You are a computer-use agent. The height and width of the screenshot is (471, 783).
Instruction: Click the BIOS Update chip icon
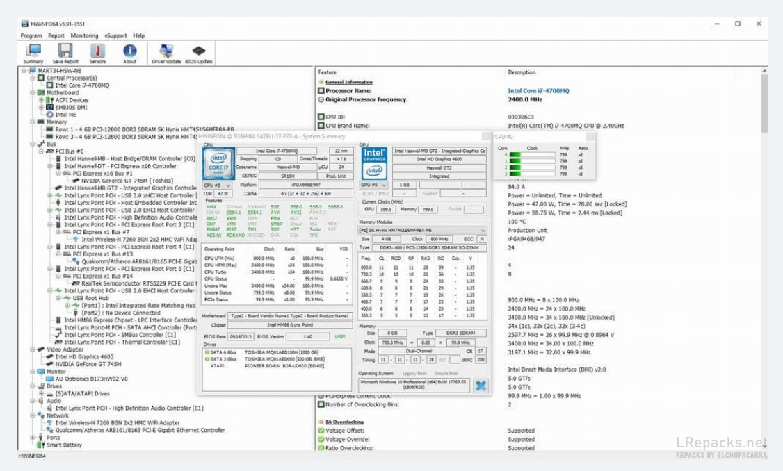tap(199, 53)
